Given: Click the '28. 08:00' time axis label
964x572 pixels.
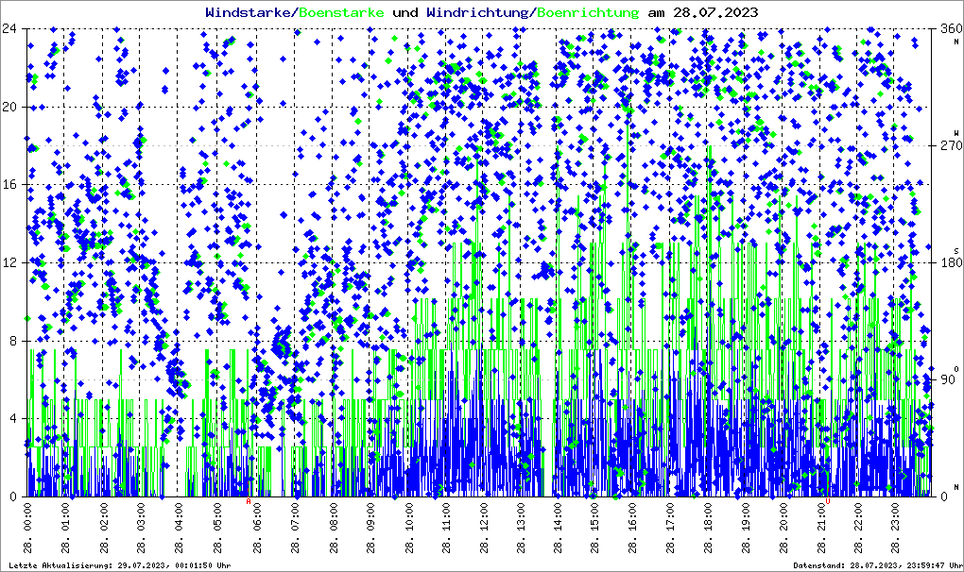Looking at the screenshot, I should pyautogui.click(x=333, y=528).
